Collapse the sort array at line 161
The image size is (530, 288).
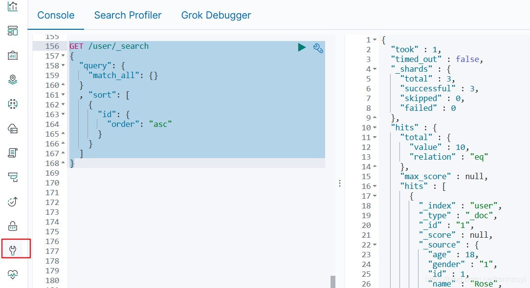coord(63,95)
